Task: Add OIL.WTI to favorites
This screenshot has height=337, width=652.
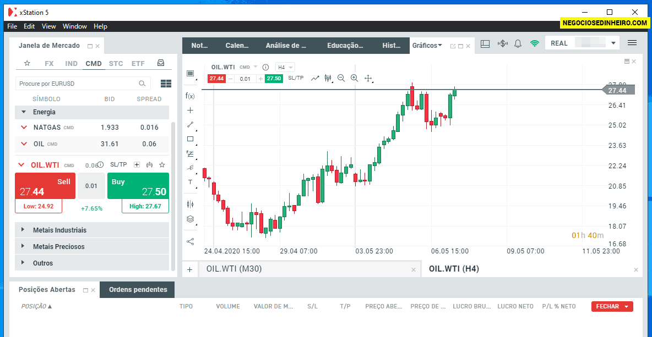Action: [x=162, y=165]
